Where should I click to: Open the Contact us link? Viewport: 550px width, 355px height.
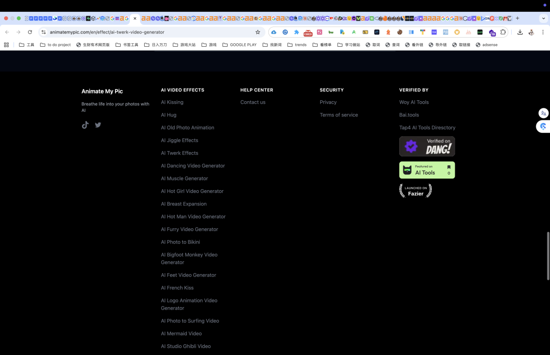pos(253,102)
